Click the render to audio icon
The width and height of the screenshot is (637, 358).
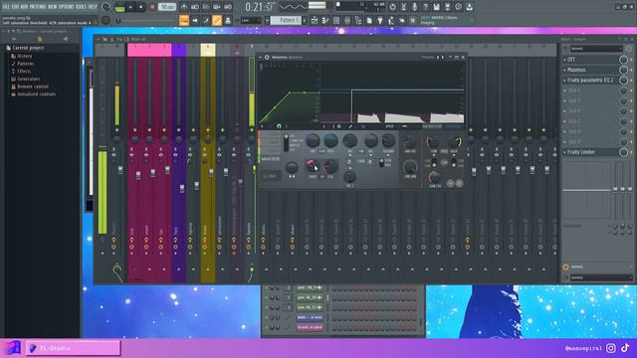[x=447, y=7]
